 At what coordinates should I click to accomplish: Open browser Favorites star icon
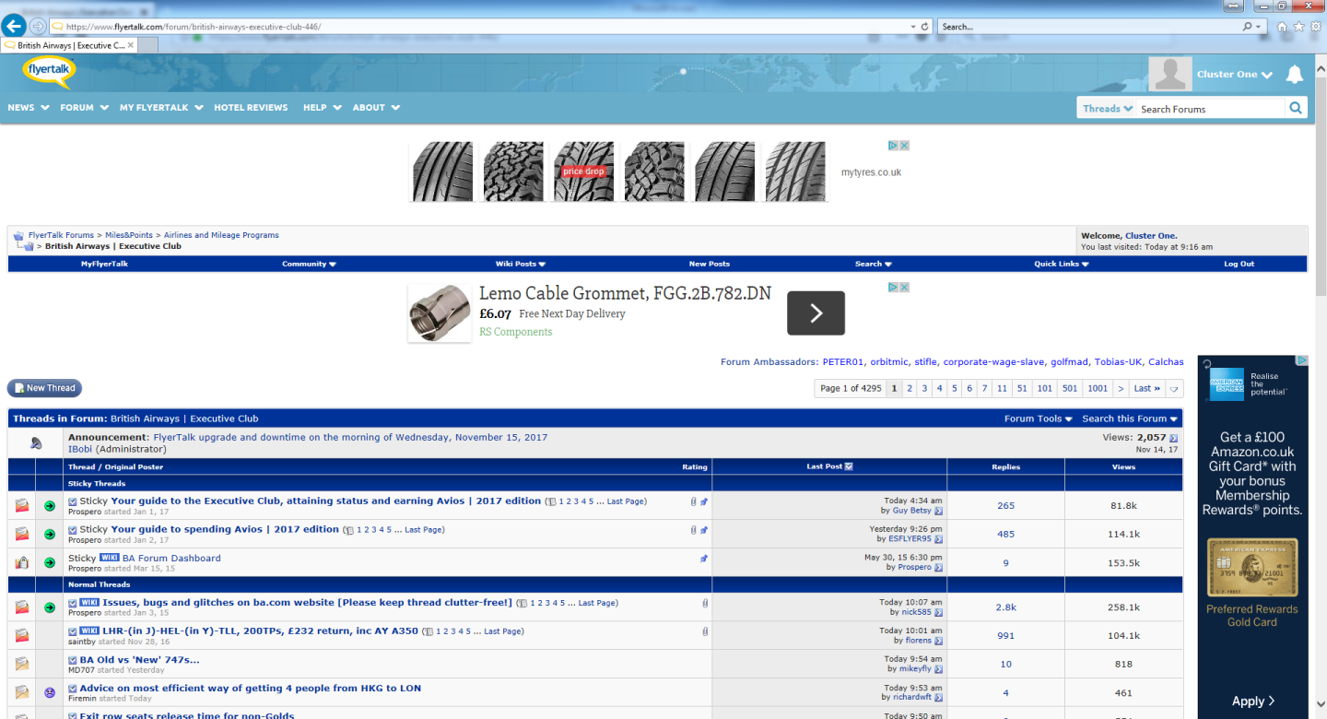[x=1298, y=27]
